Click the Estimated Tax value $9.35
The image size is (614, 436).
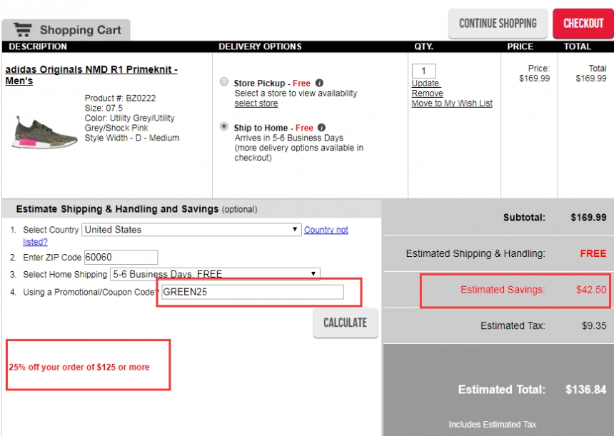pos(594,325)
